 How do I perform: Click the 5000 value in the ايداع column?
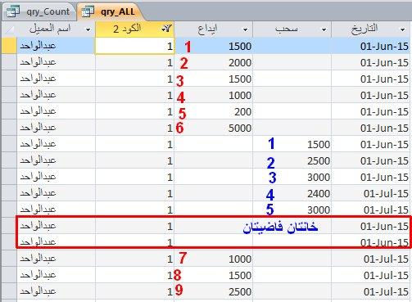240,128
